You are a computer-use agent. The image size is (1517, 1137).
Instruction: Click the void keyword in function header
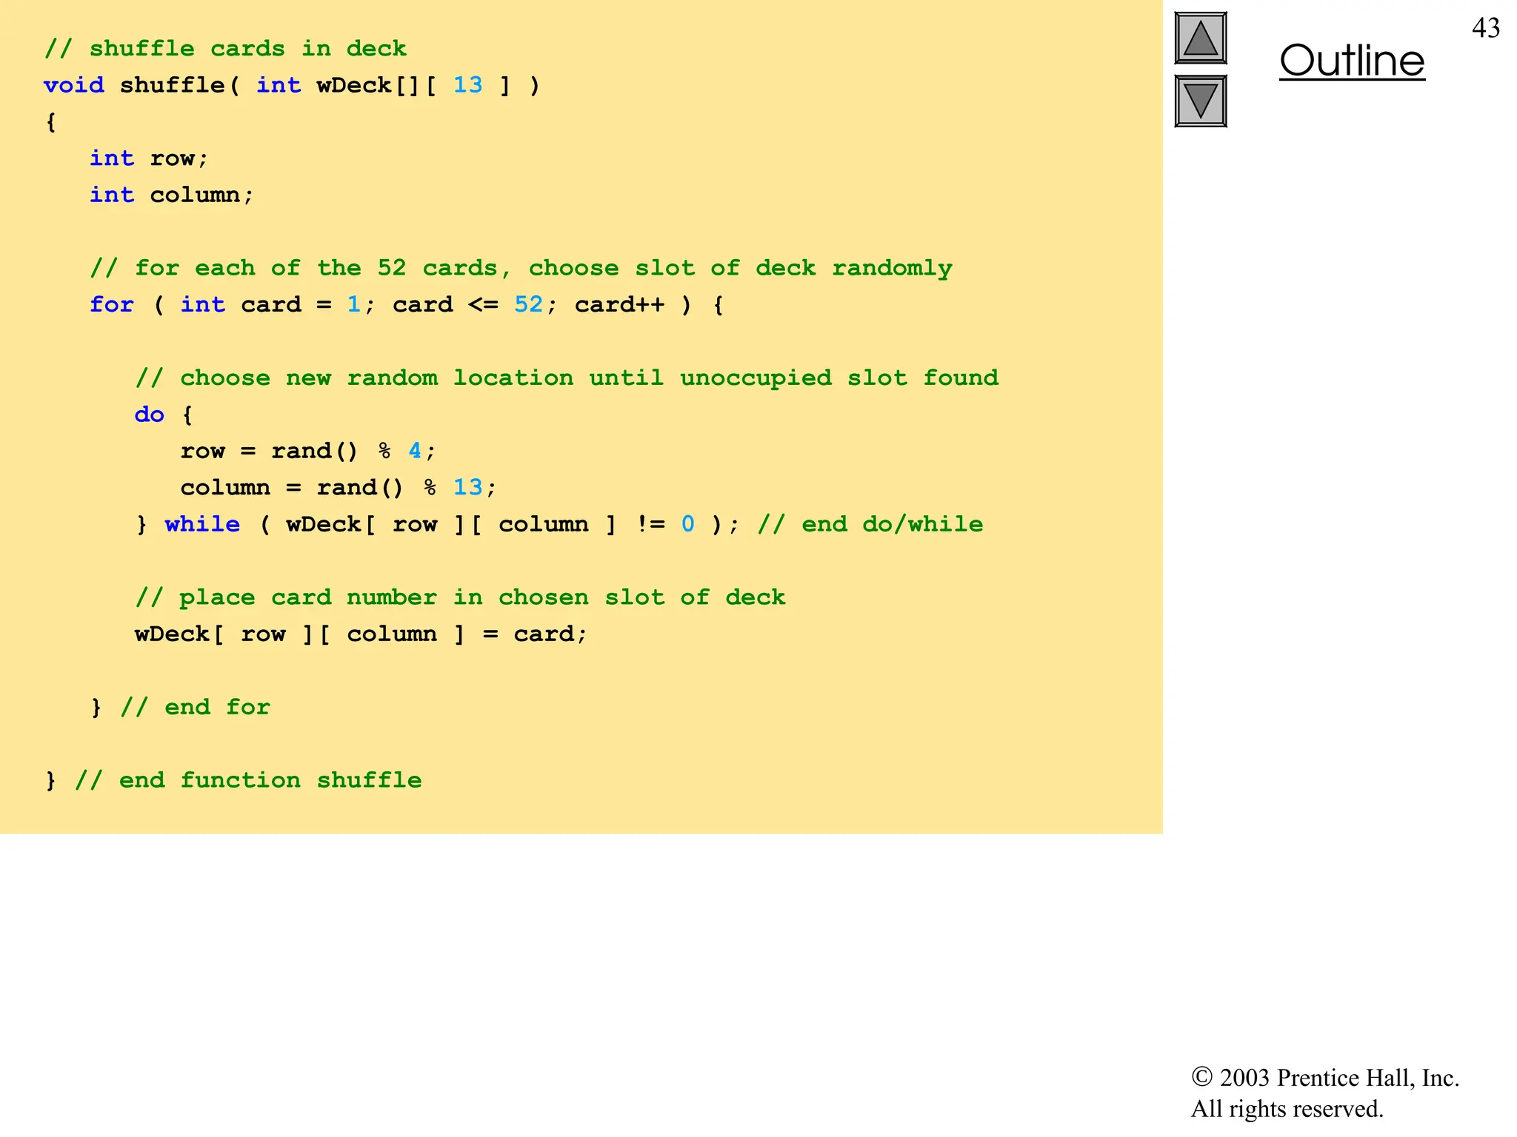[x=74, y=85]
